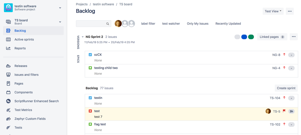Click the Issues and filters icon
The width and height of the screenshot is (301, 135).
(x=8, y=74)
